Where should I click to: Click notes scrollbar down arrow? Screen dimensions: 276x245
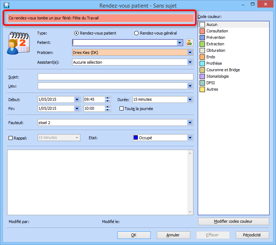(x=190, y=212)
